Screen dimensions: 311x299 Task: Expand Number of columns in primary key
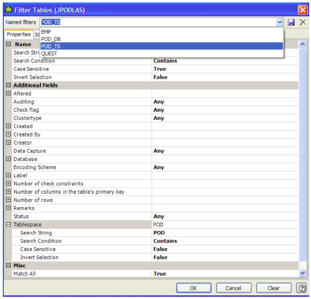point(8,191)
